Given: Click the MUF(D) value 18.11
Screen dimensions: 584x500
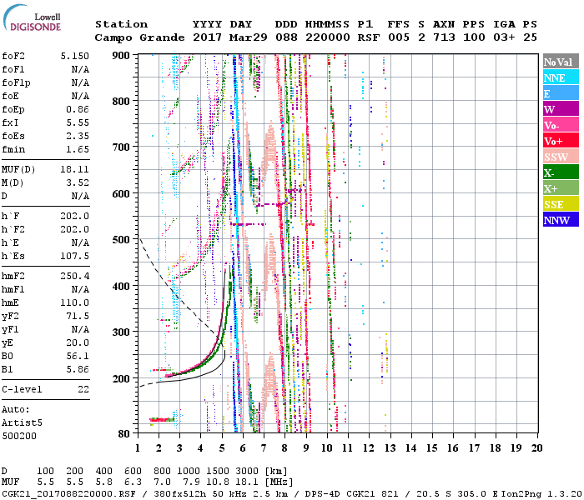Looking at the screenshot, I should [75, 169].
